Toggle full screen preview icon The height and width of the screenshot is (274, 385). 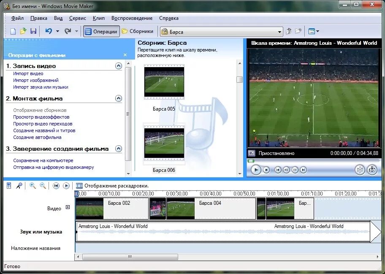click(x=252, y=153)
